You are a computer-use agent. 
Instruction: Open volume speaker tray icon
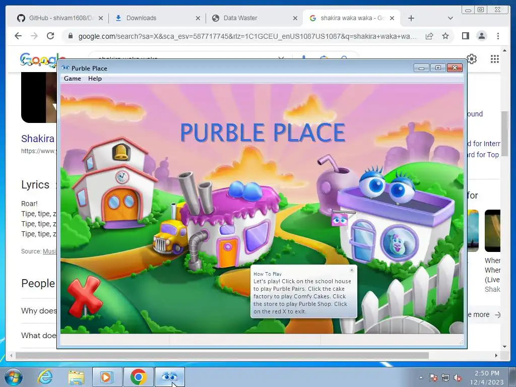(x=458, y=377)
